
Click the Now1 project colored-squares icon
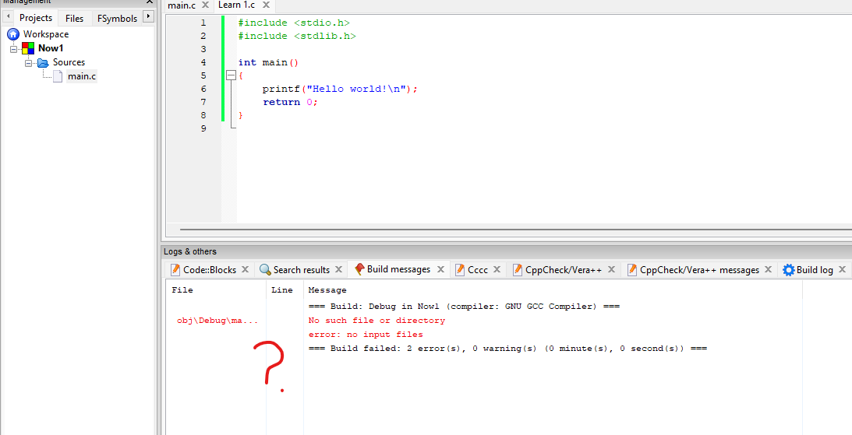click(28, 48)
